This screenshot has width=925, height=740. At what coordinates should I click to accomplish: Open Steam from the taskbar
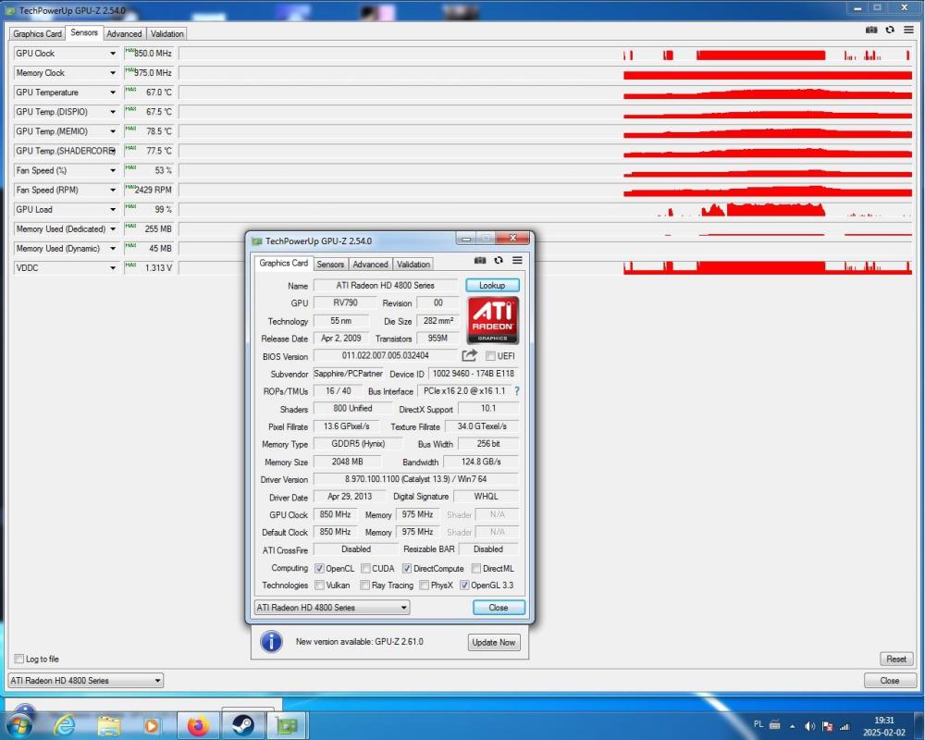(242, 725)
